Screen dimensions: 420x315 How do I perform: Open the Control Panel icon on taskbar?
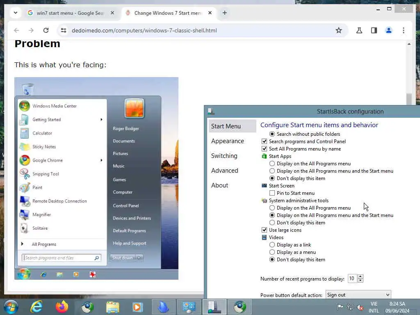click(189, 307)
